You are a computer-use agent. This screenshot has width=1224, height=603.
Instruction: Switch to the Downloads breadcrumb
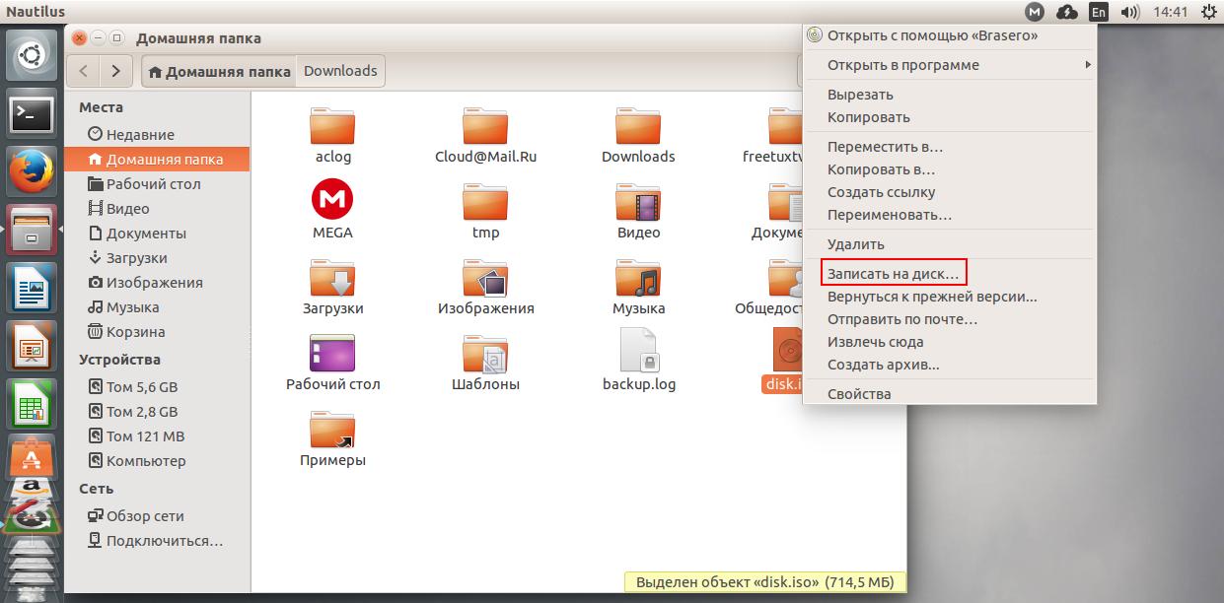pos(340,70)
